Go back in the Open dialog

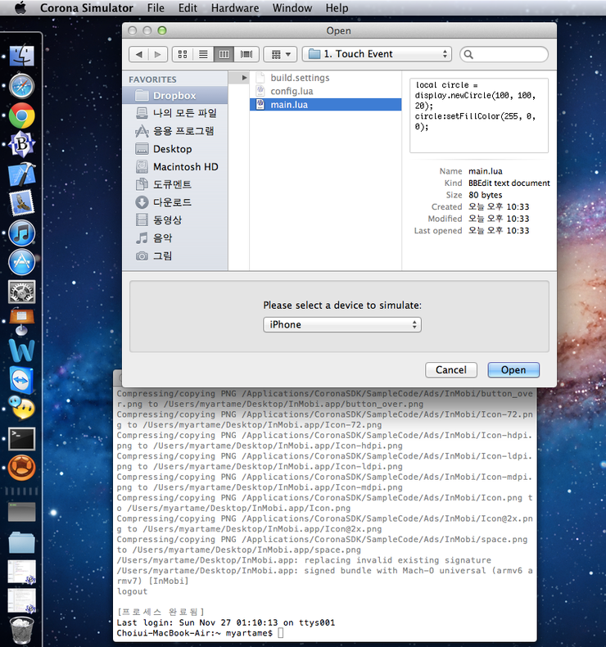138,55
